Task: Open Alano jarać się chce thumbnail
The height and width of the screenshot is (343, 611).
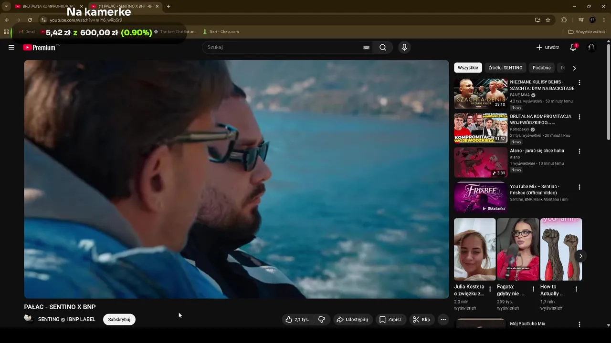Action: 481,162
